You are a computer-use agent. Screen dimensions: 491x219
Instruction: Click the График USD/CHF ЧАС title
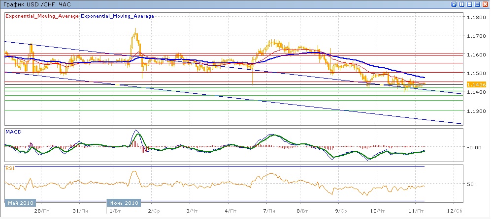pos(36,4)
